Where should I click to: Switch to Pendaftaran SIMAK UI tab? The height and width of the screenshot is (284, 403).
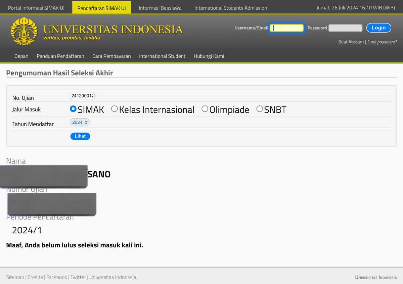(101, 8)
